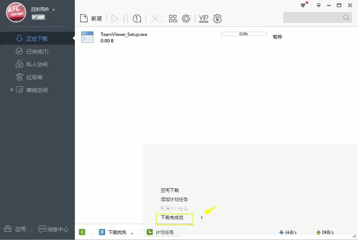Click the window resize grip in the corner
Viewport: 358px width, 240px height.
(354, 236)
